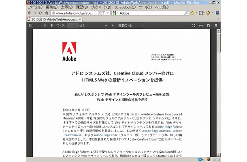Open the 表示 menu
The height and width of the screenshot is (162, 247).
[x=67, y=7]
